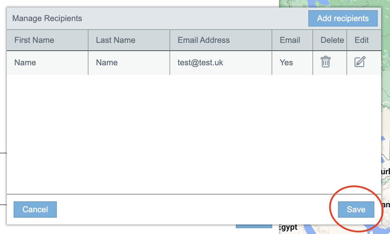
Task: Click the Delete column header
Action: pos(332,40)
